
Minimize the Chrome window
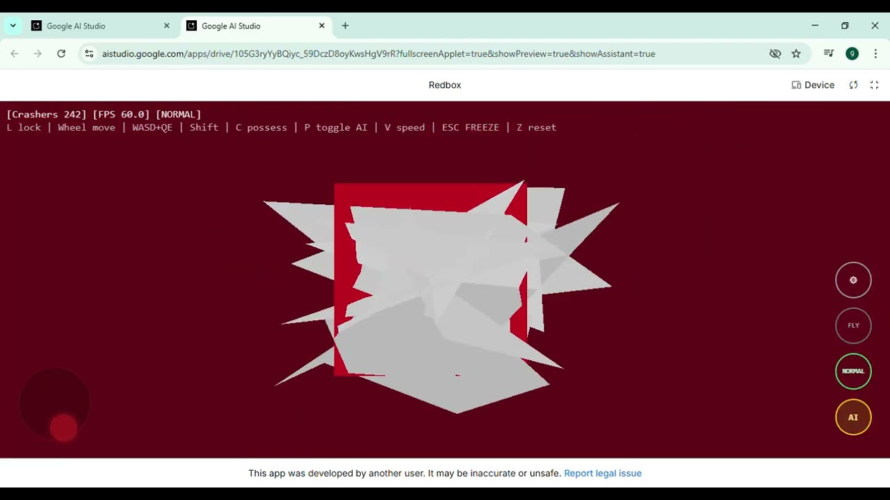(x=815, y=26)
